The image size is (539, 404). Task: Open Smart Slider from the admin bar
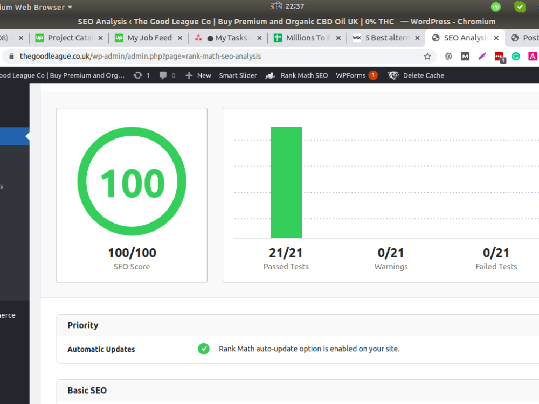coord(238,75)
